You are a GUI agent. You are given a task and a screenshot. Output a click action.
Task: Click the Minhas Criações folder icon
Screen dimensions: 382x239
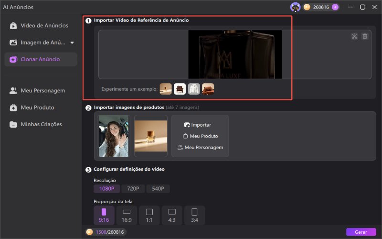pyautogui.click(x=13, y=124)
